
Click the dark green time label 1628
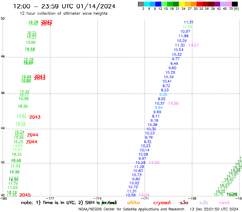tap(232, 194)
